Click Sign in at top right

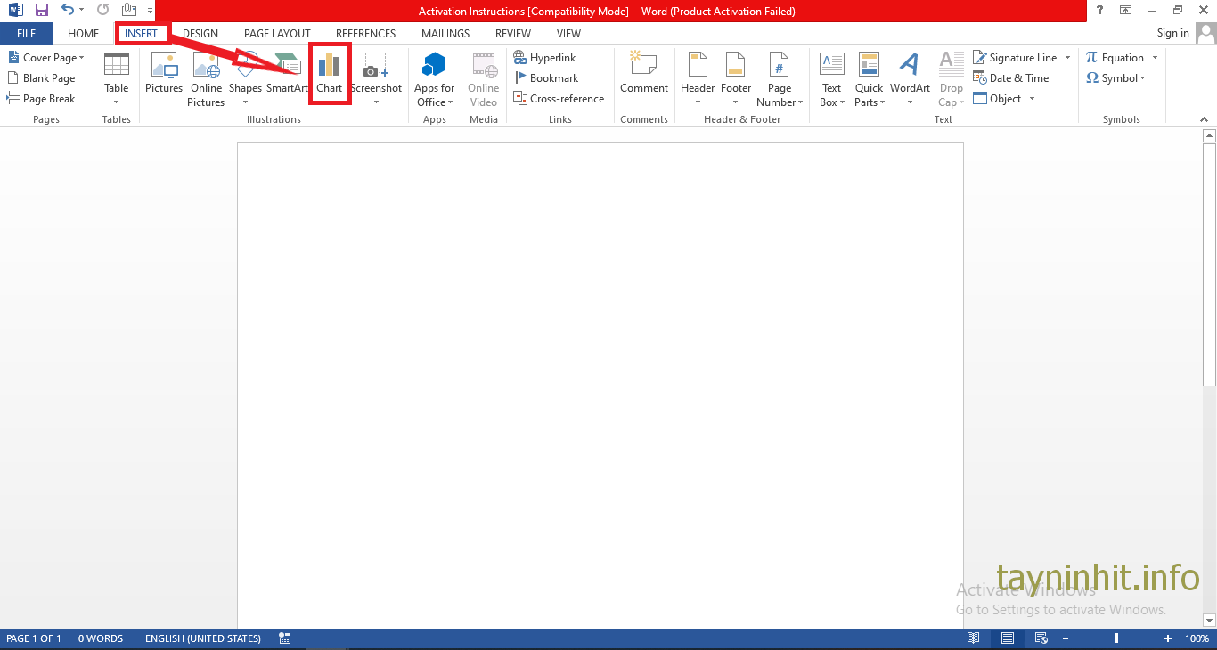[1172, 34]
